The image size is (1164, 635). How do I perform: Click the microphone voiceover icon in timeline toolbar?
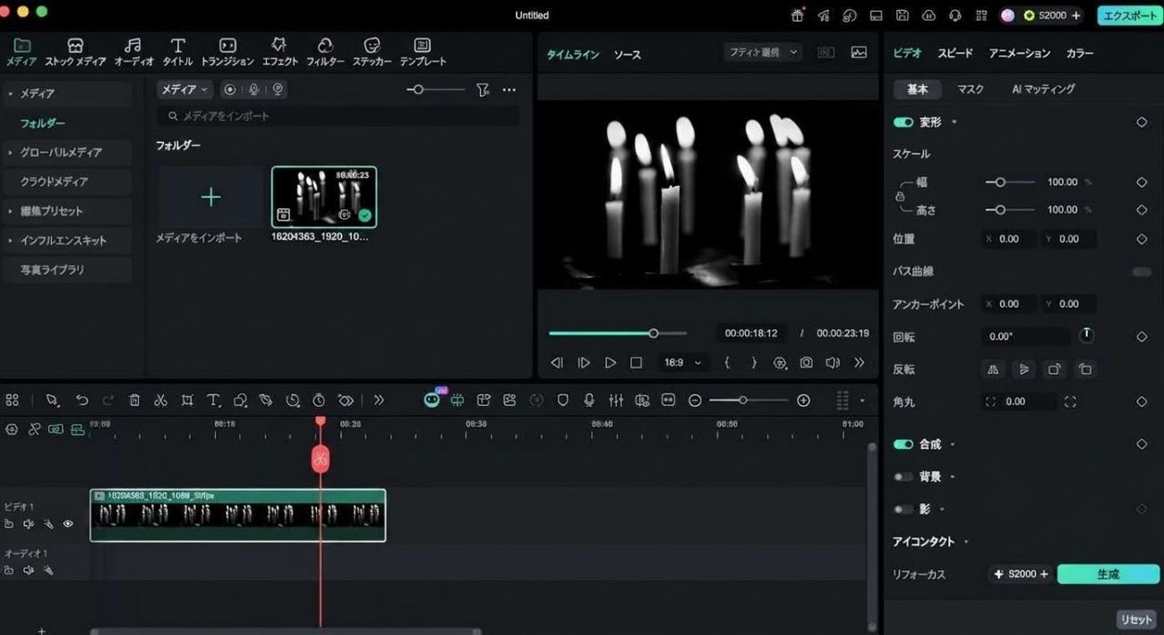tap(589, 401)
